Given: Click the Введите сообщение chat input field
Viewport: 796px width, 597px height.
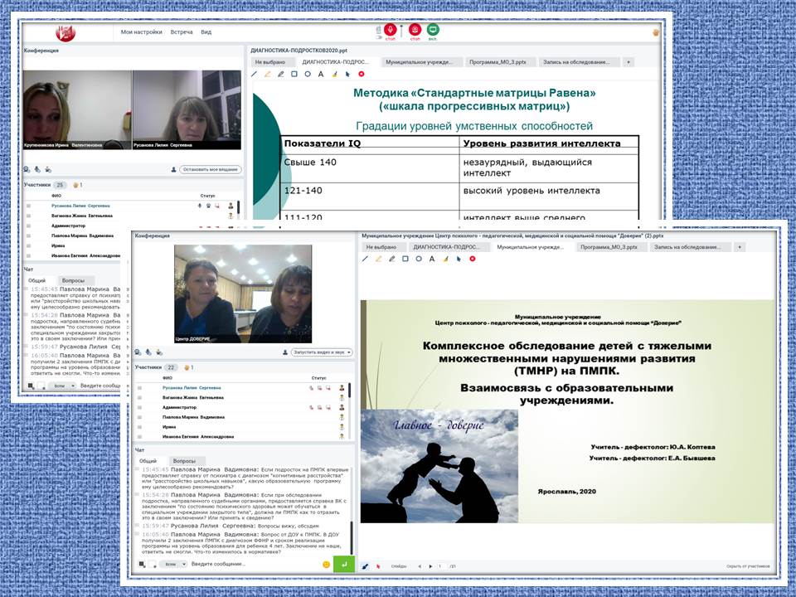Looking at the screenshot, I should (x=254, y=564).
